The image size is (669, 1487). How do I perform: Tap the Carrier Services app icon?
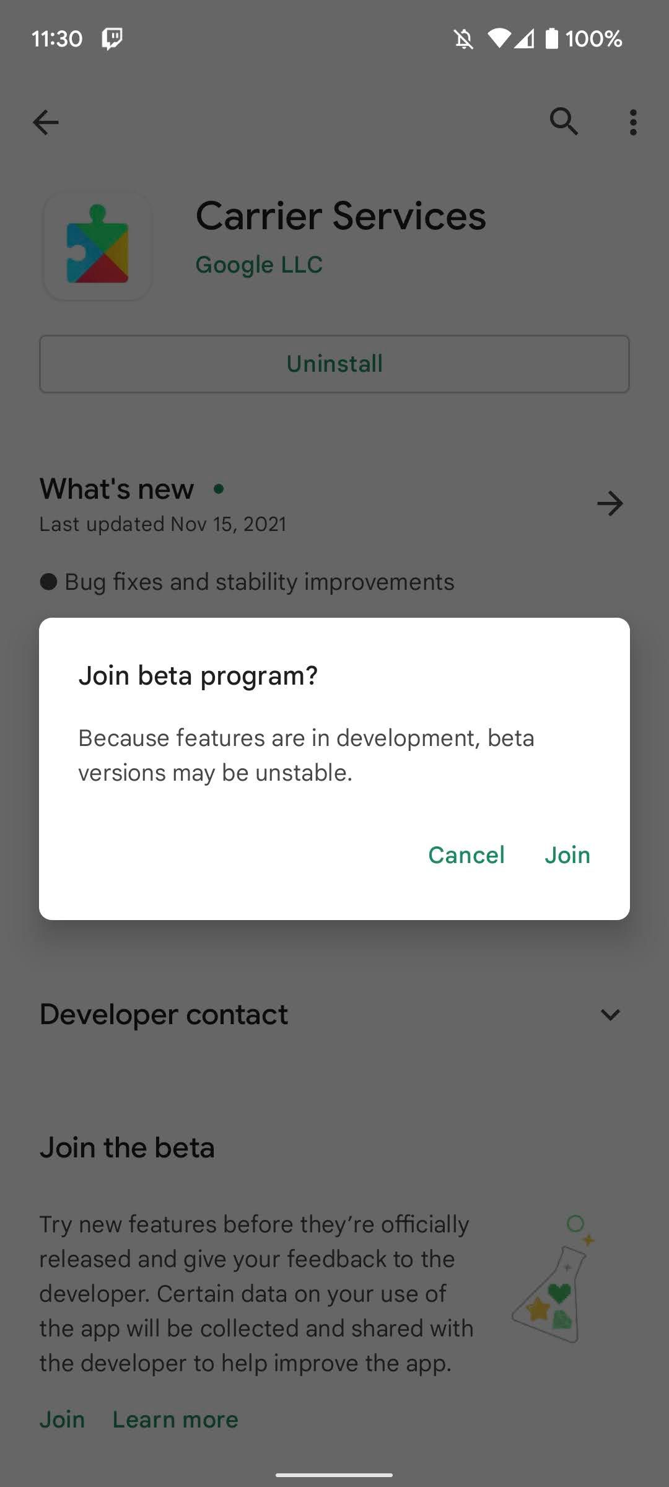[97, 246]
